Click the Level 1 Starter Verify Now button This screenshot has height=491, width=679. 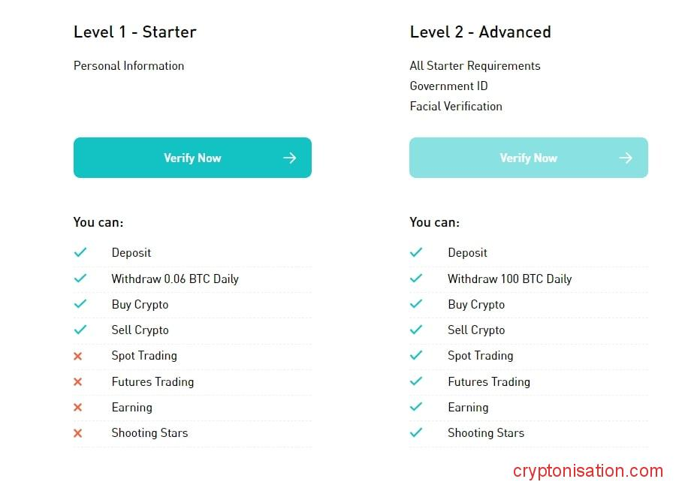click(192, 158)
